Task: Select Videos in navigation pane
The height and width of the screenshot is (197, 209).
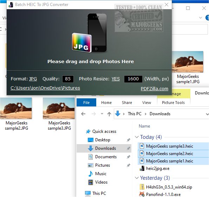Action: (x=101, y=182)
